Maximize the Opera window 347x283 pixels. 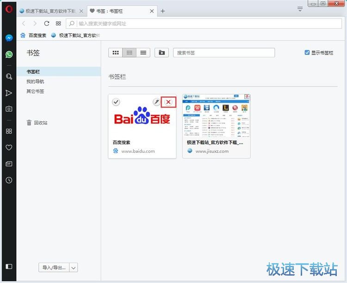pyautogui.click(x=323, y=3)
